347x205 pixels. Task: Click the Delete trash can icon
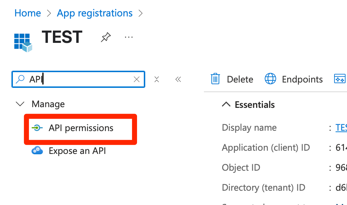215,79
